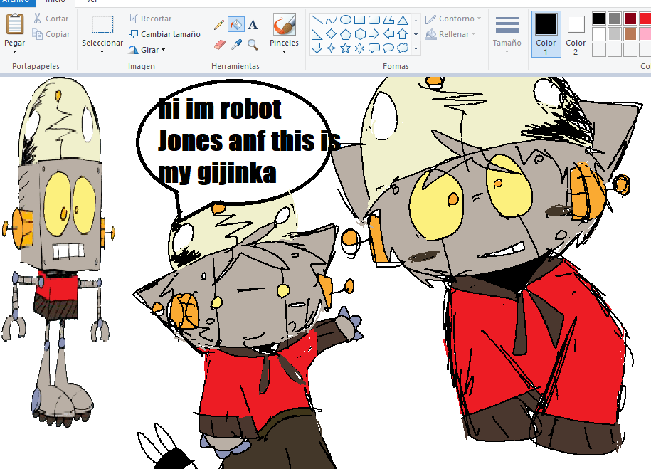The height and width of the screenshot is (469, 651).
Task: Pick the black palette swatch
Action: [x=599, y=19]
